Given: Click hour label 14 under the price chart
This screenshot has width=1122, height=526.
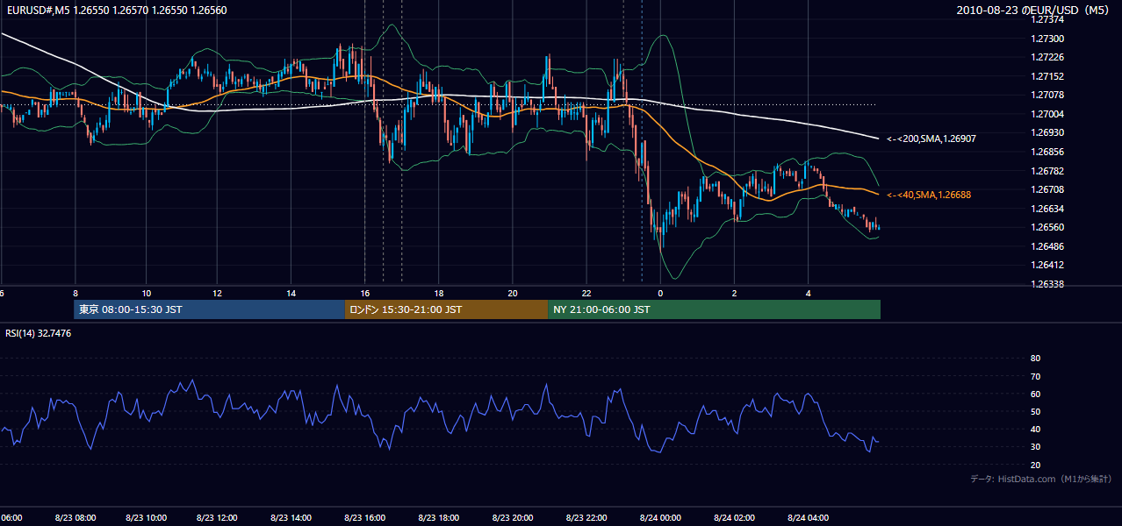Looking at the screenshot, I should pos(291,294).
